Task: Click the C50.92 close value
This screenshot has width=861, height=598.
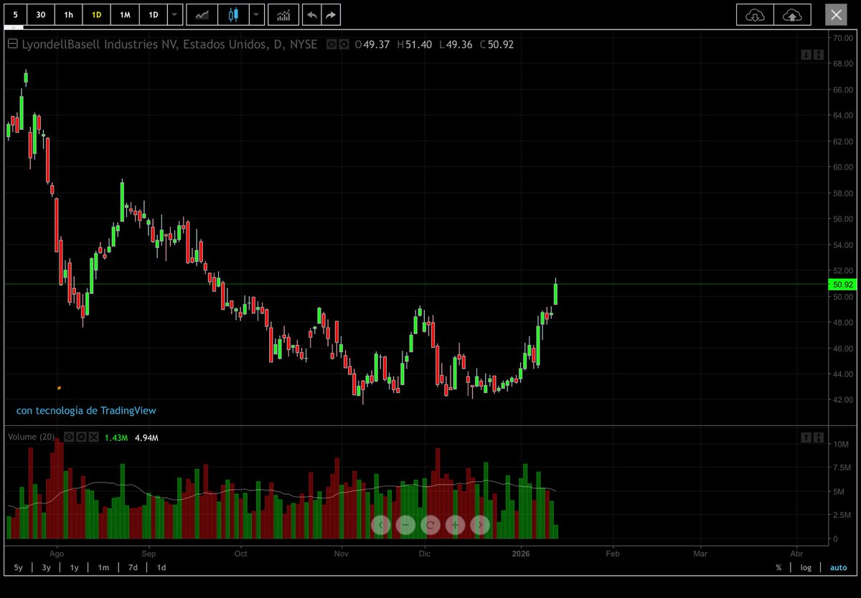Action: pos(497,44)
